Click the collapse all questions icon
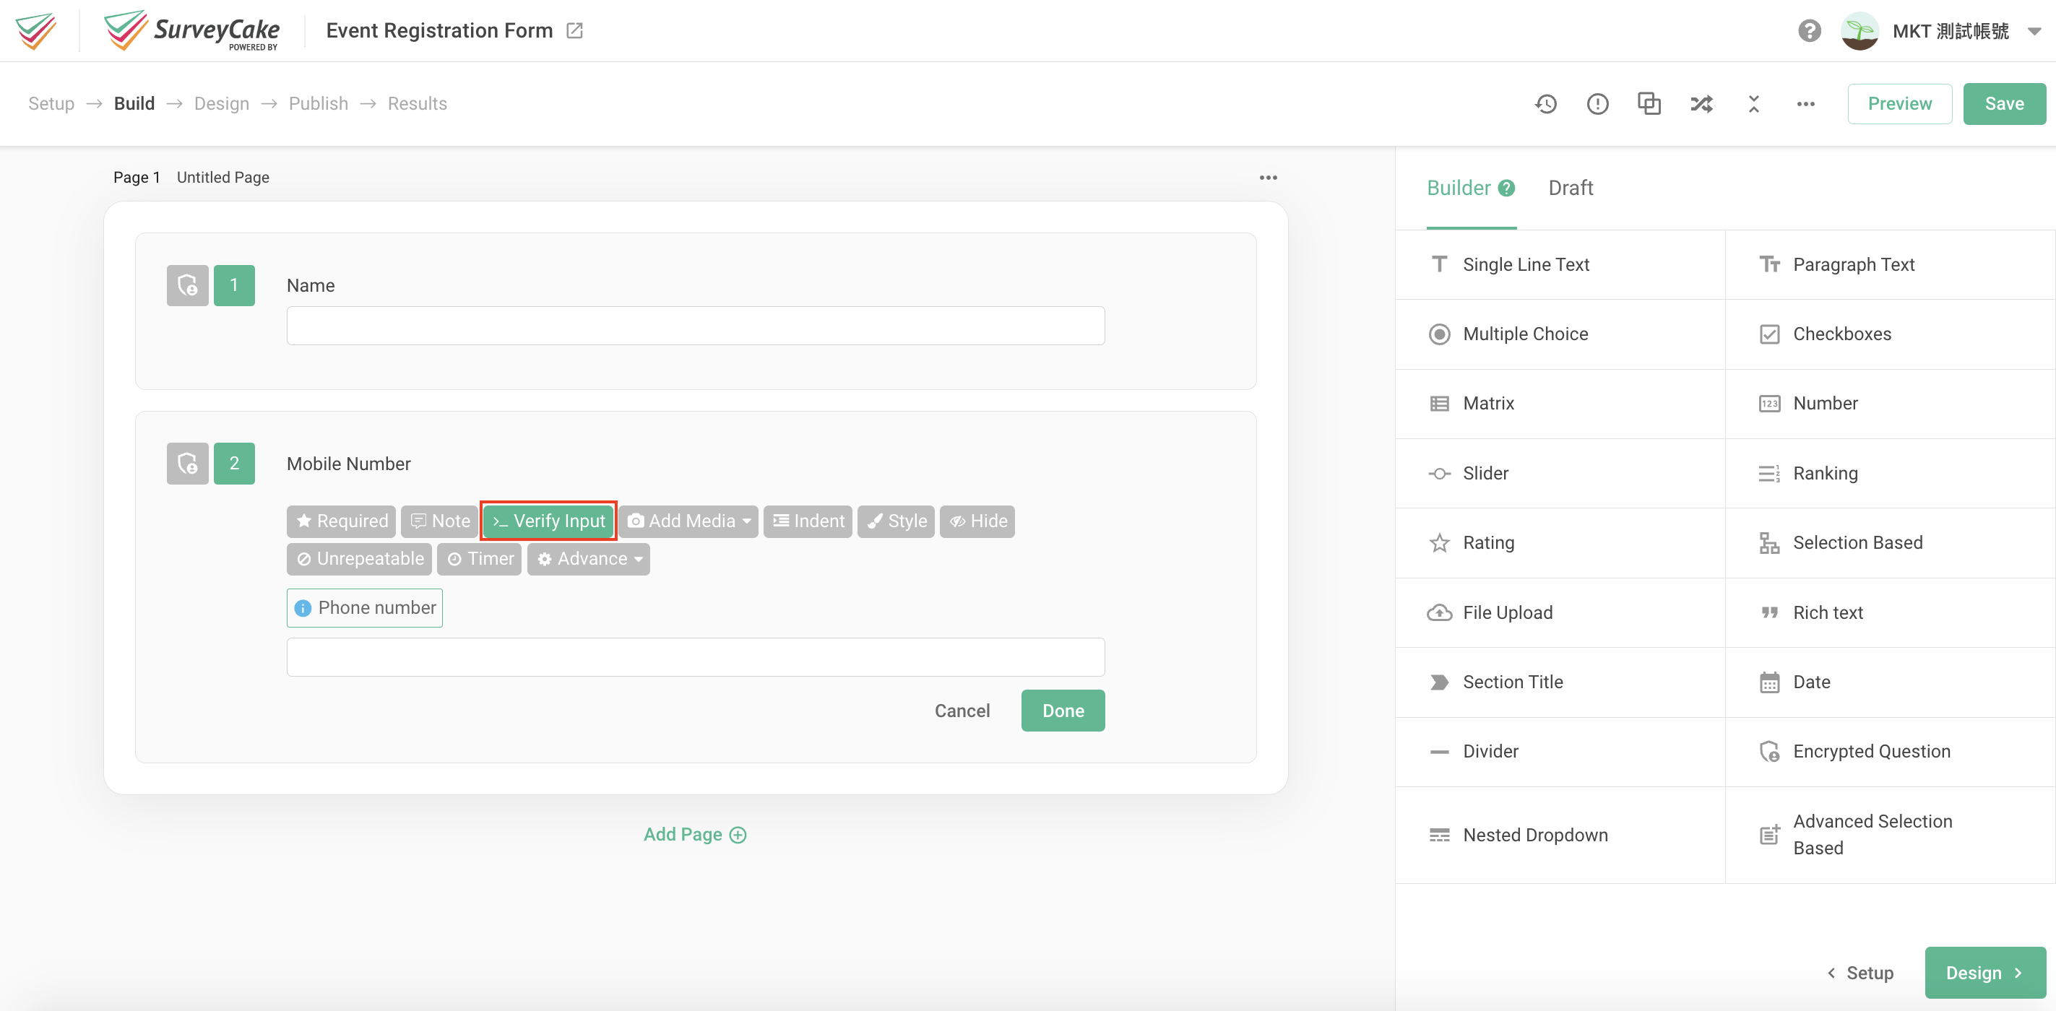This screenshot has width=2056, height=1011. [1753, 104]
